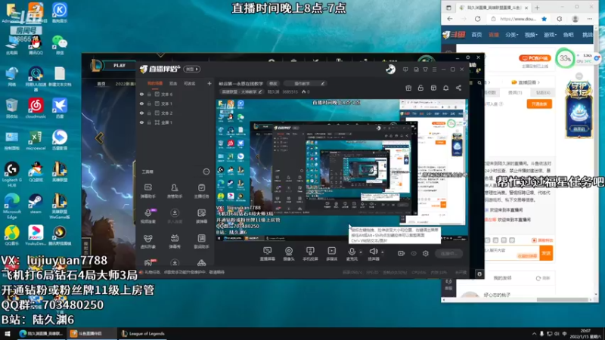The height and width of the screenshot is (340, 605).
Task: Open the 歌词助手 tool
Action: [x=201, y=241]
